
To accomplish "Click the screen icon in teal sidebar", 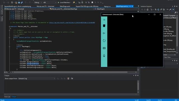I will point(104,48).
